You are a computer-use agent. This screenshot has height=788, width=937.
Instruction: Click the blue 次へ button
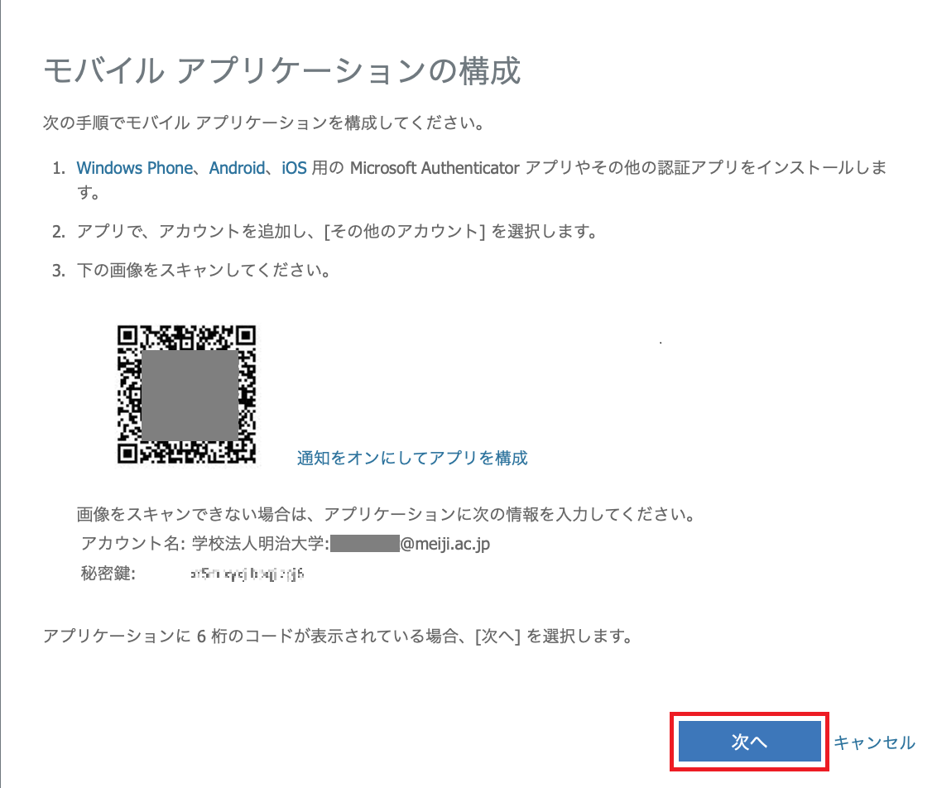[749, 742]
